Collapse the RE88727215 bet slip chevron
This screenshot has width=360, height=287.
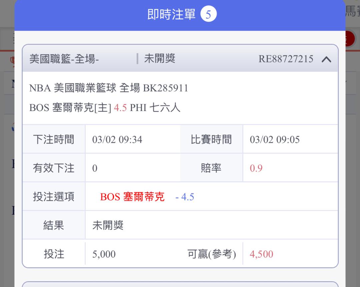pyautogui.click(x=326, y=59)
